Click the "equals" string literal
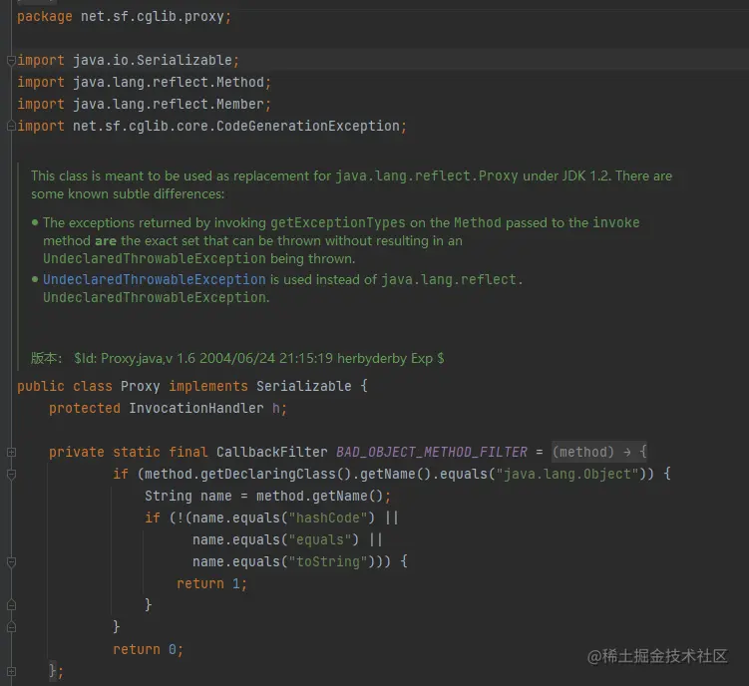Viewport: 749px width, 686px height. point(319,539)
